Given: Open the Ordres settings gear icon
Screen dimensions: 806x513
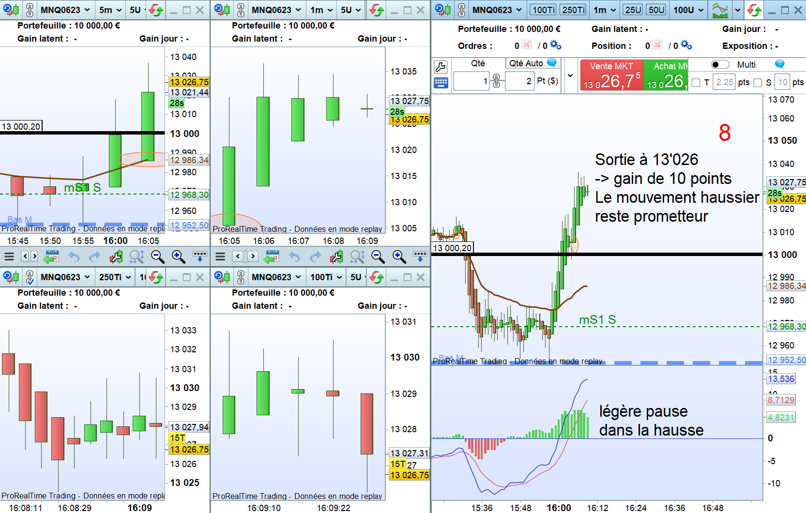Looking at the screenshot, I should [556, 45].
